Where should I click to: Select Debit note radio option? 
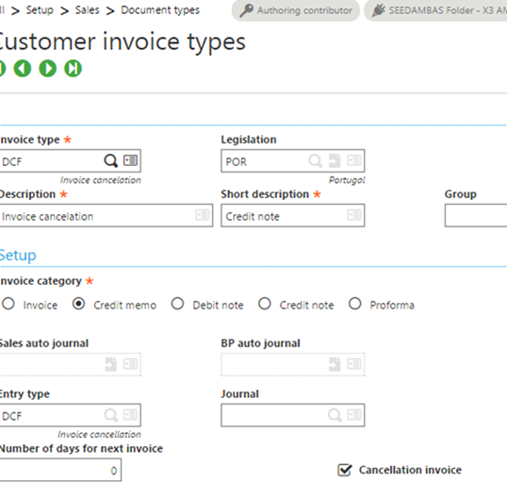click(177, 304)
